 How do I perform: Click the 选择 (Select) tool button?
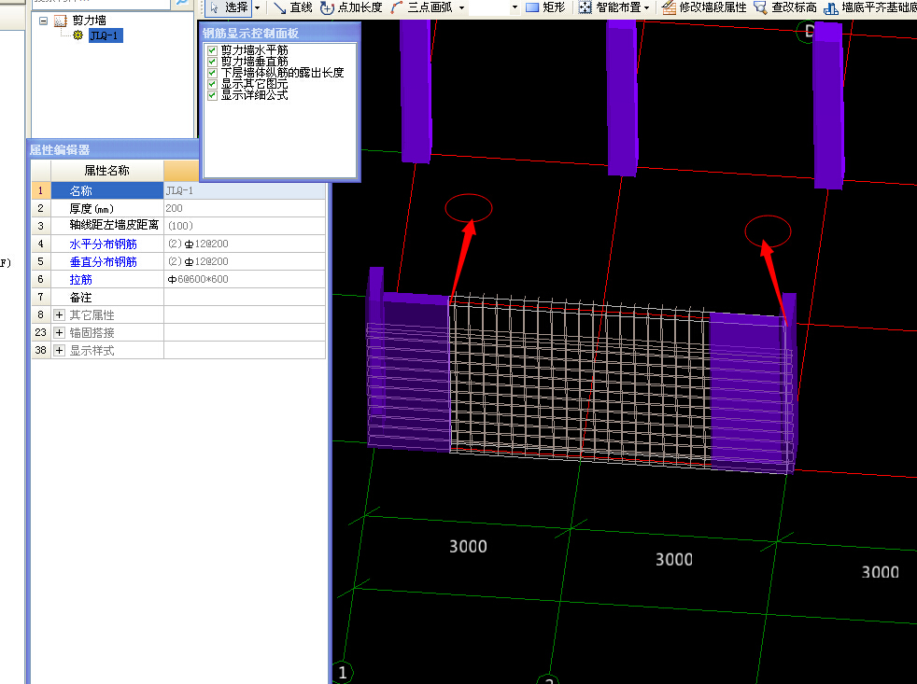pos(229,7)
